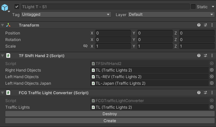Open object picker for Right Hand Objects
The width and height of the screenshot is (216, 127).
212,70
